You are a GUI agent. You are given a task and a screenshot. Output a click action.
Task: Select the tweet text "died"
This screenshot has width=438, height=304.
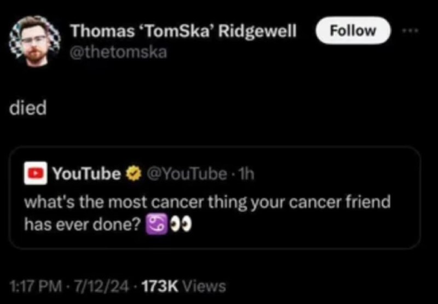28,108
